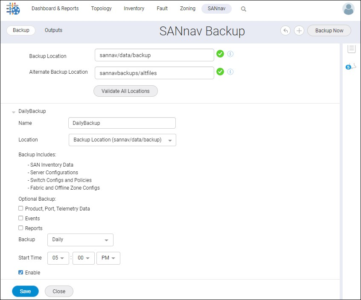Viewport: 361px width, 300px height.
Task: Switch to the Outputs tab
Action: coord(53,30)
